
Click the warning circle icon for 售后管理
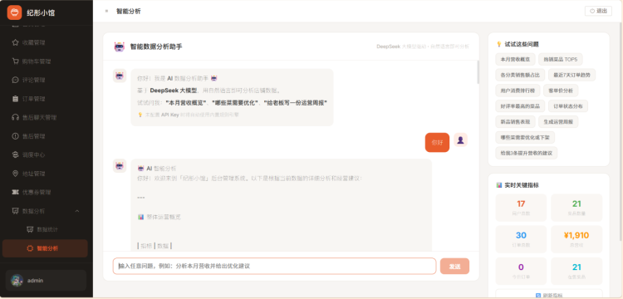(16, 136)
